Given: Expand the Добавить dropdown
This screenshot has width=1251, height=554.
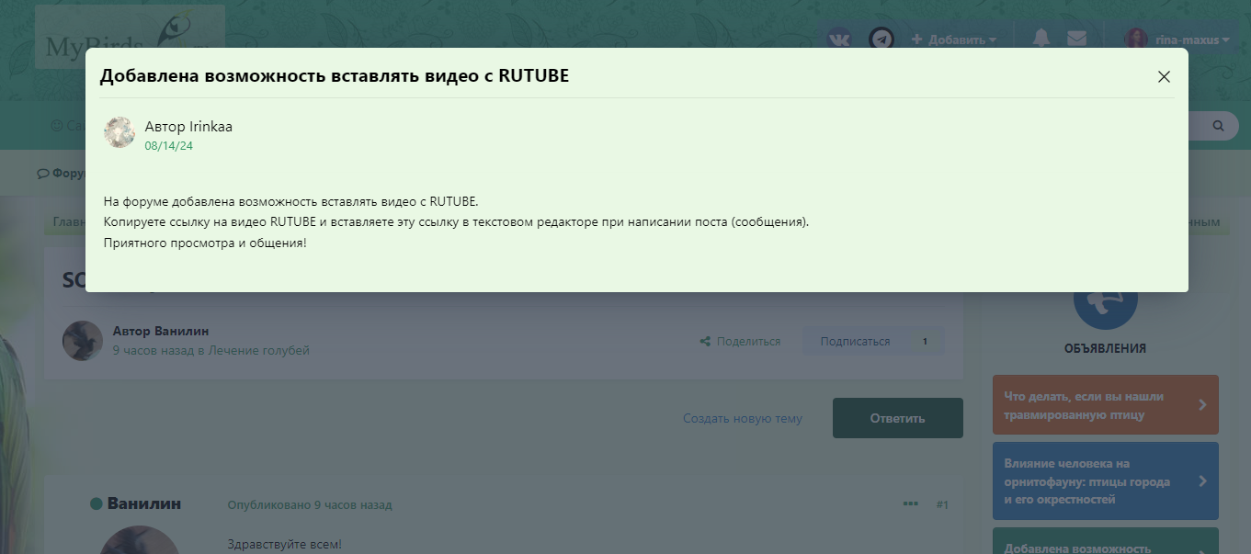Looking at the screenshot, I should tap(954, 40).
